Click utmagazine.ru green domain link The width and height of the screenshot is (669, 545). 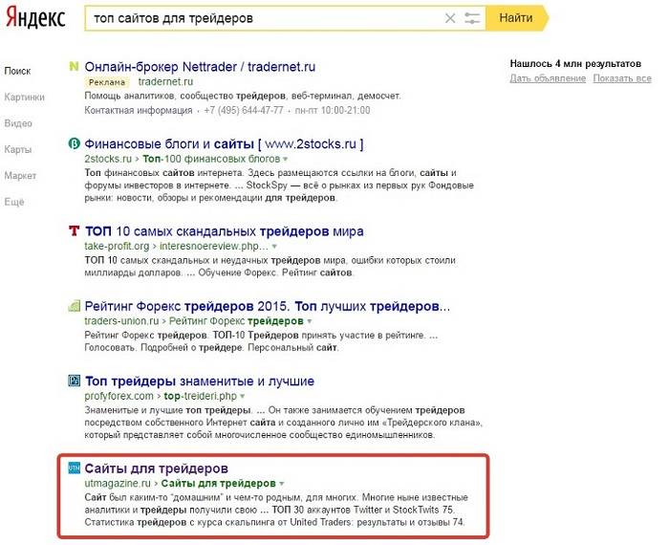coord(118,484)
